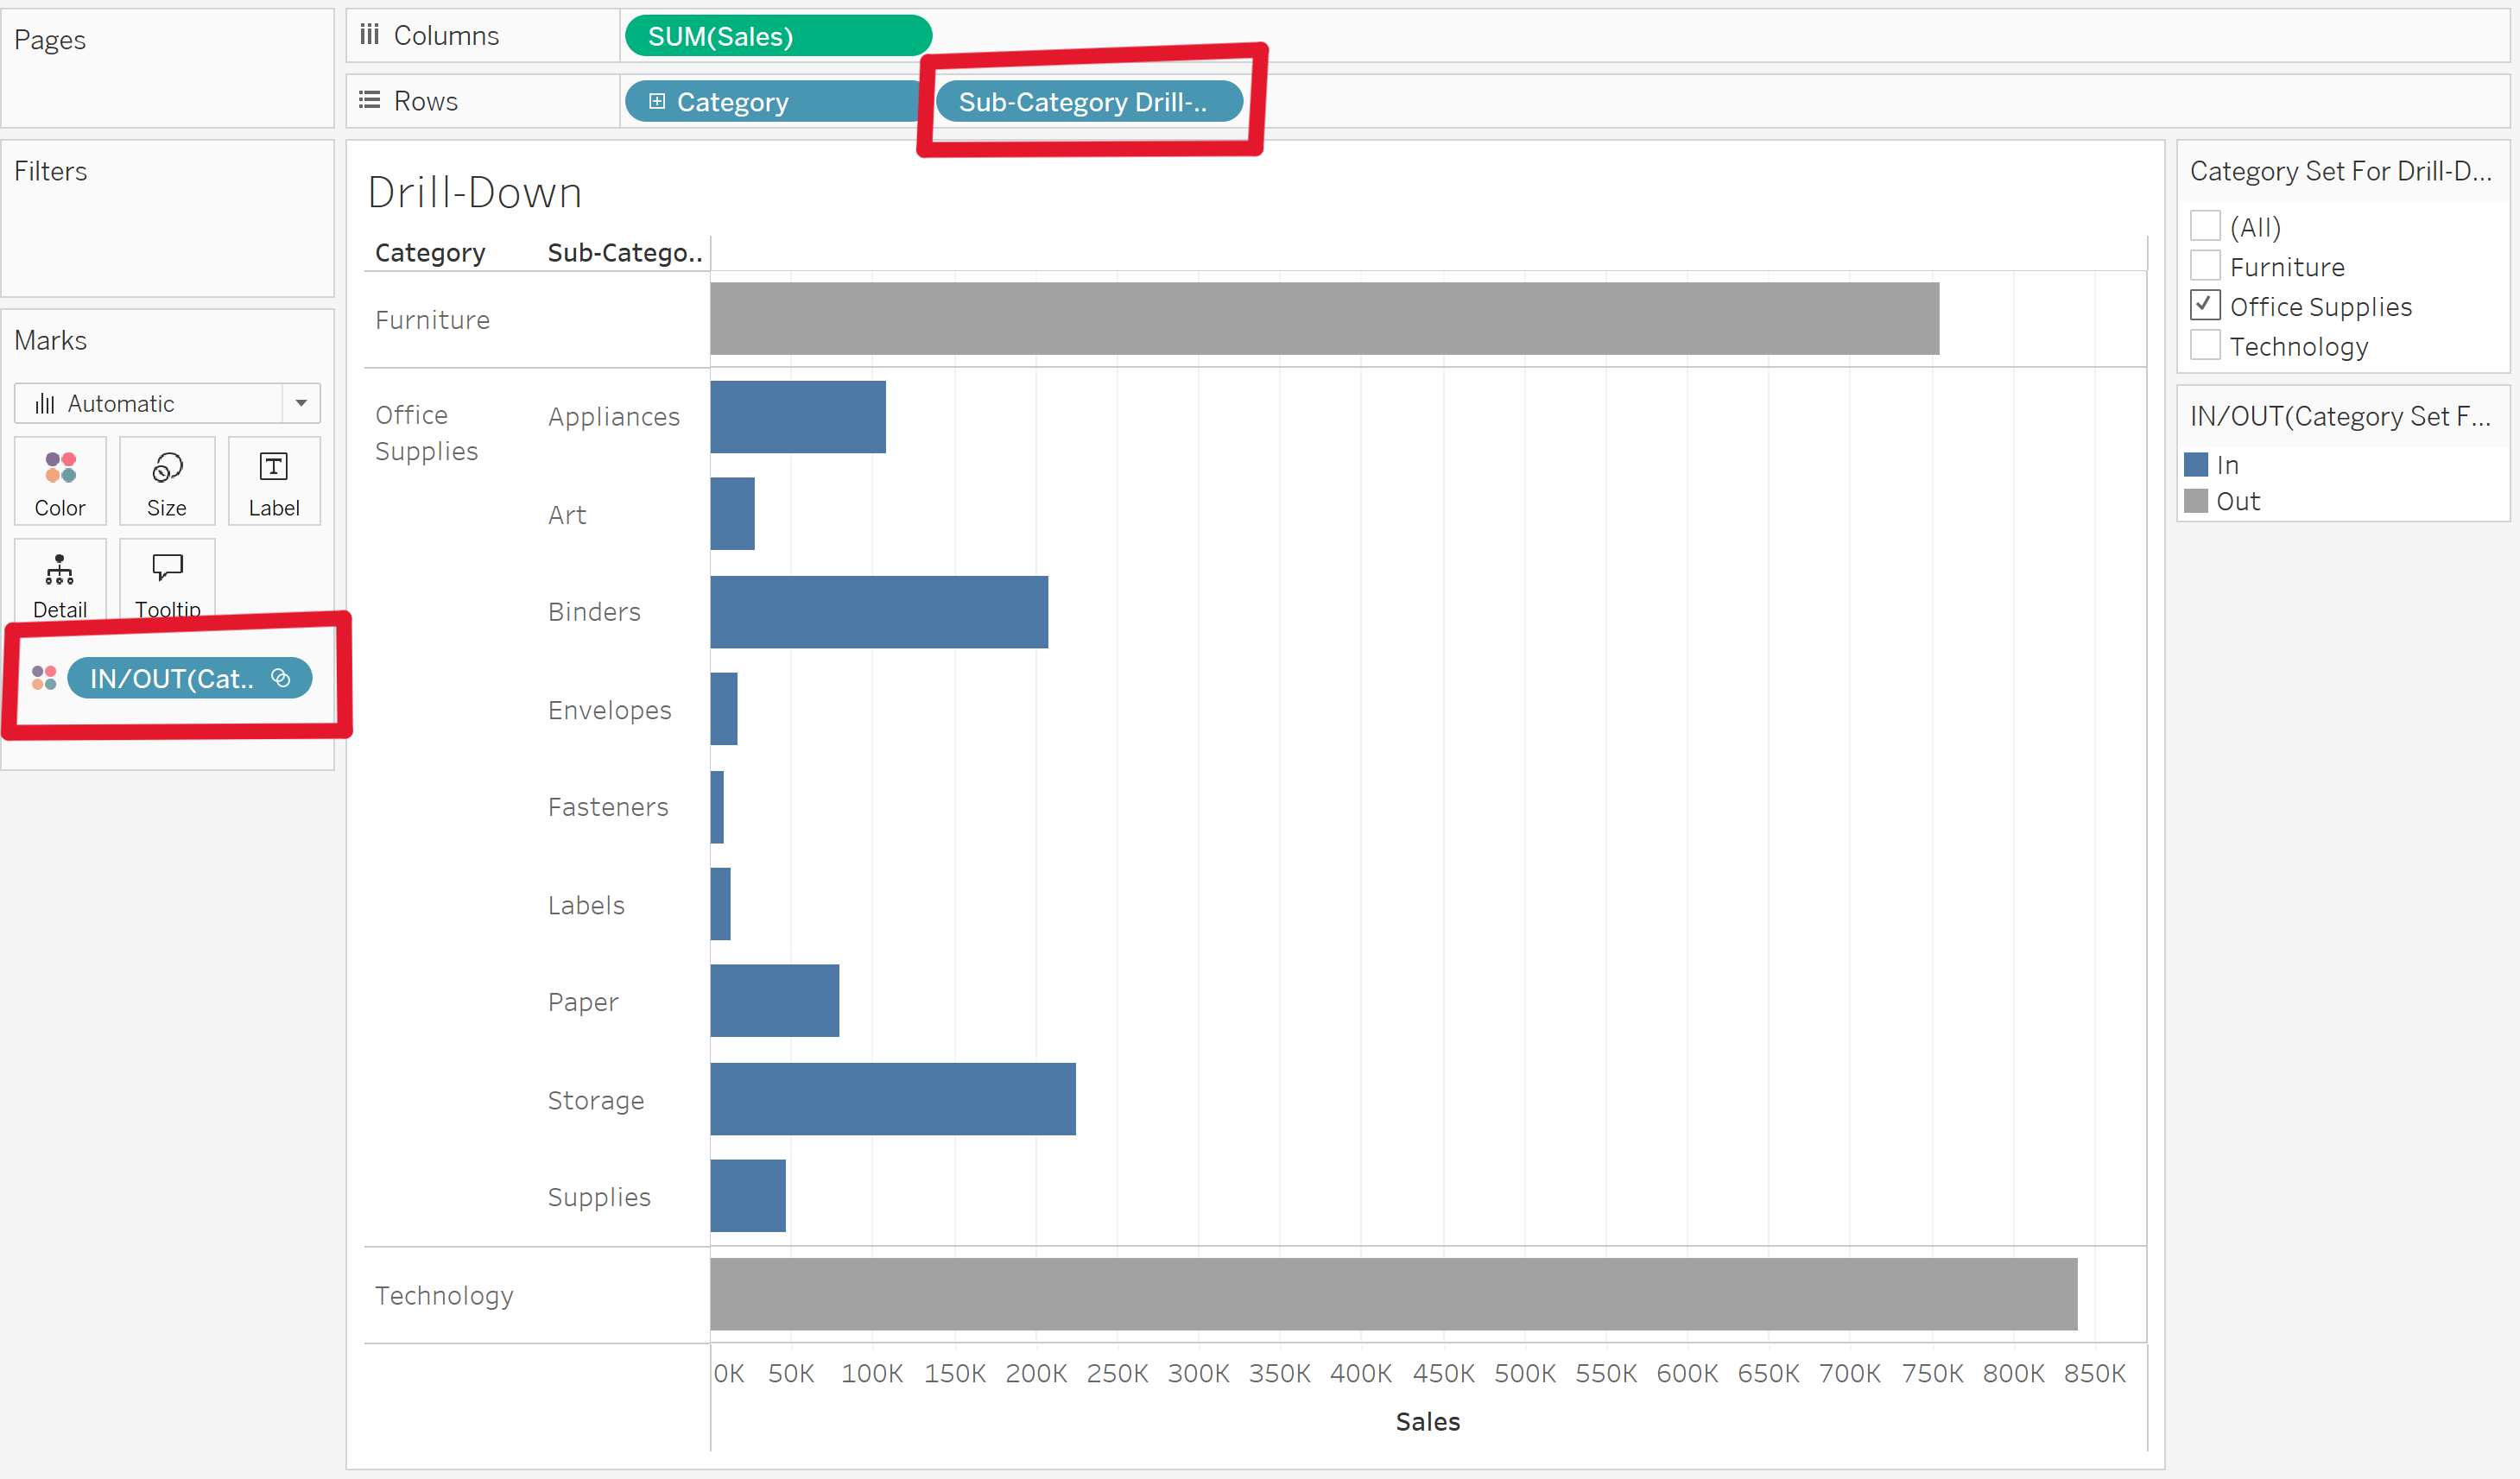This screenshot has height=1479, width=2520.
Task: Click the Size marks card icon
Action: [167, 468]
